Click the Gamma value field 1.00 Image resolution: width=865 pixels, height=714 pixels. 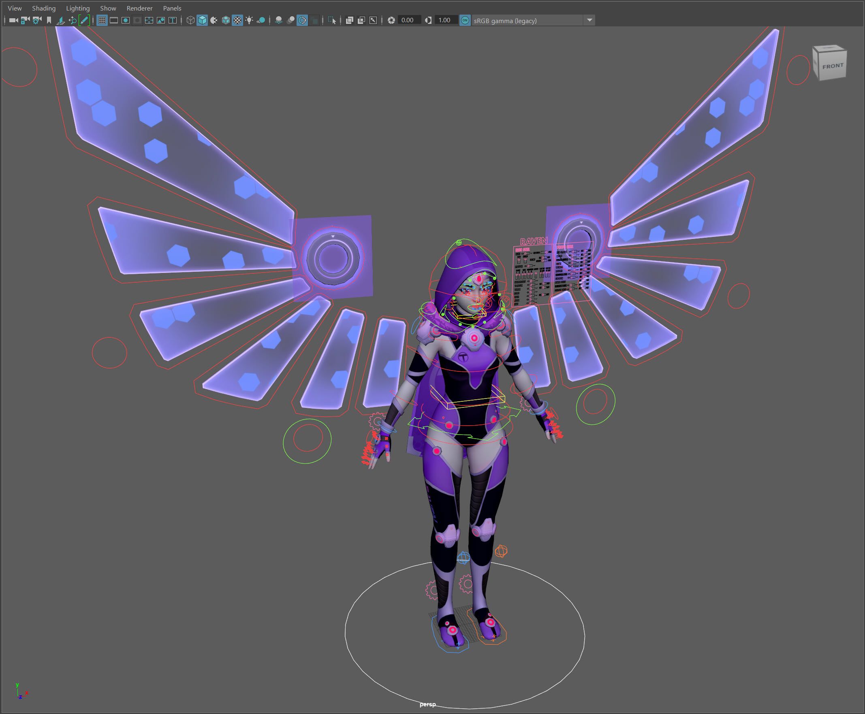446,20
